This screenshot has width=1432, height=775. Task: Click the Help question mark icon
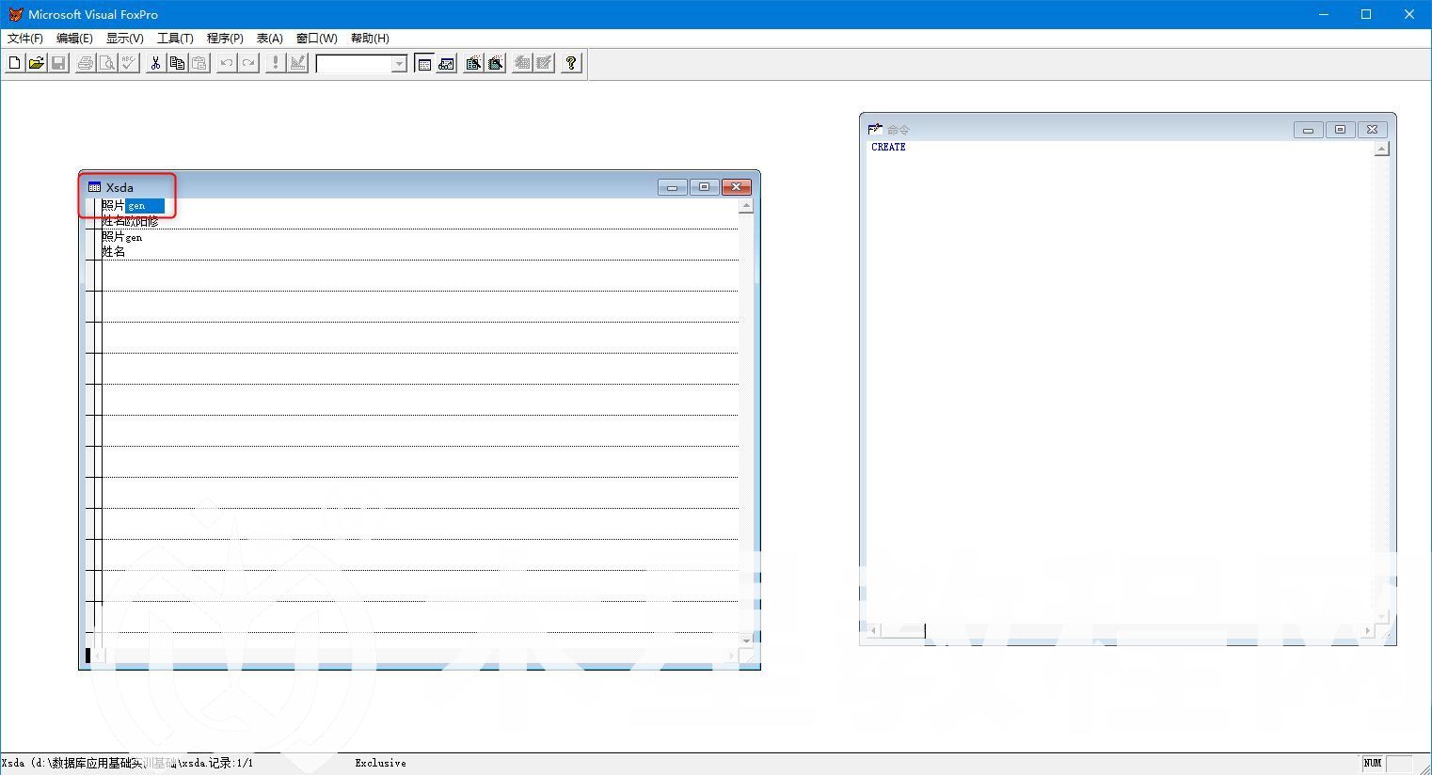[x=571, y=63]
